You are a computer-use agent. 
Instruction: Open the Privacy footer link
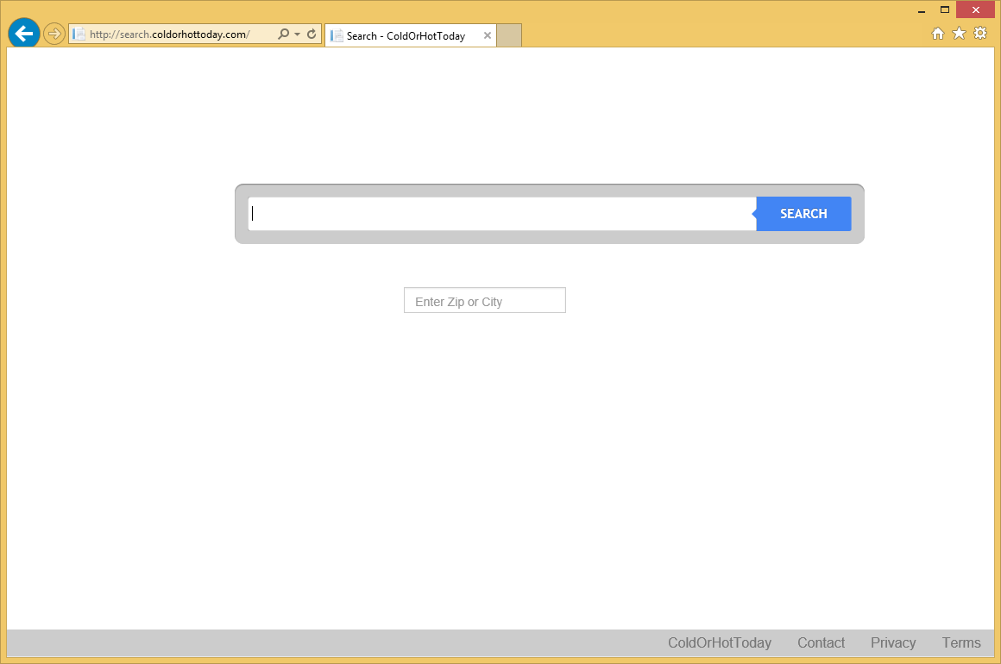coord(893,642)
